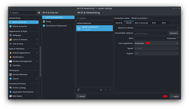The width and height of the screenshot is (189, 109).
Task: Delete connection using the red X icon
Action: tap(106, 90)
